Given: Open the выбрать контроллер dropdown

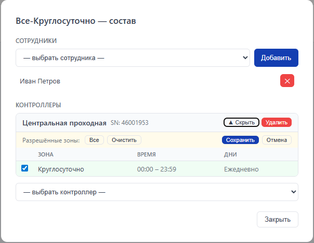Looking at the screenshot, I should 157,192.
